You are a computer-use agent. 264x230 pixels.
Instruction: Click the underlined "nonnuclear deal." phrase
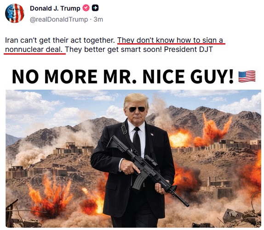(x=34, y=50)
